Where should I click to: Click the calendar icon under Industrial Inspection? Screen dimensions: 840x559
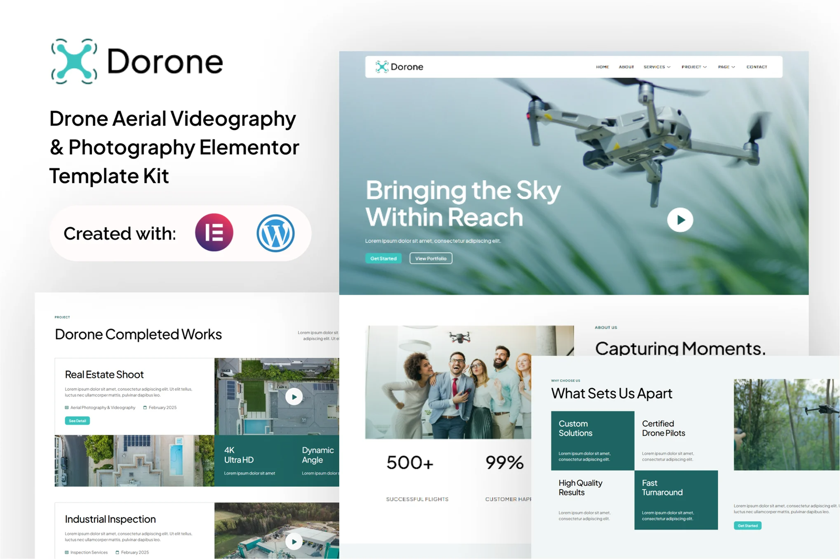click(x=119, y=552)
